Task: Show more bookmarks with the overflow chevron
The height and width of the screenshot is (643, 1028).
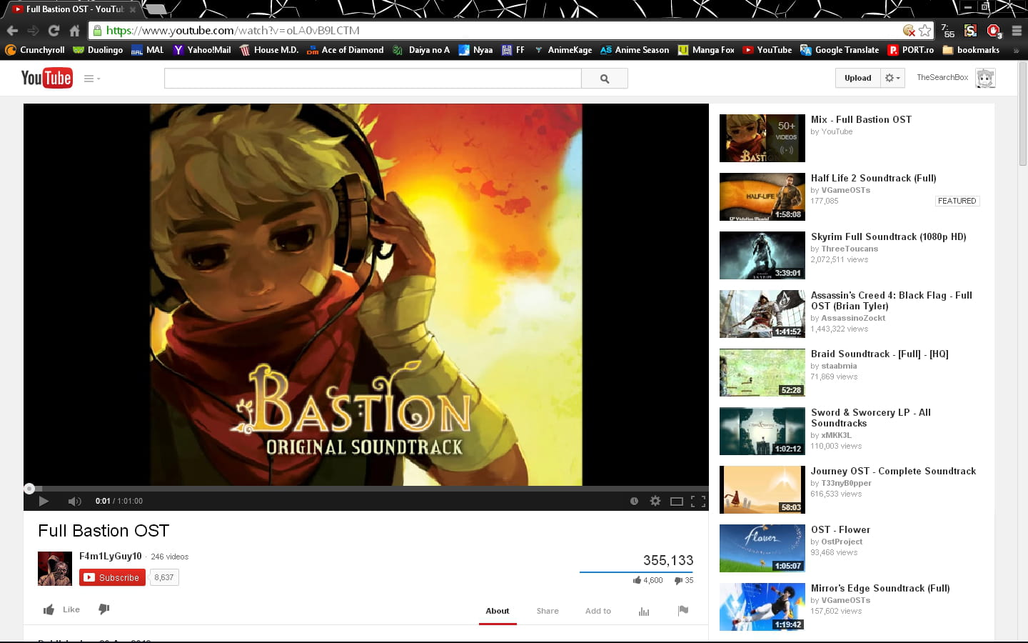Action: coord(1016,50)
